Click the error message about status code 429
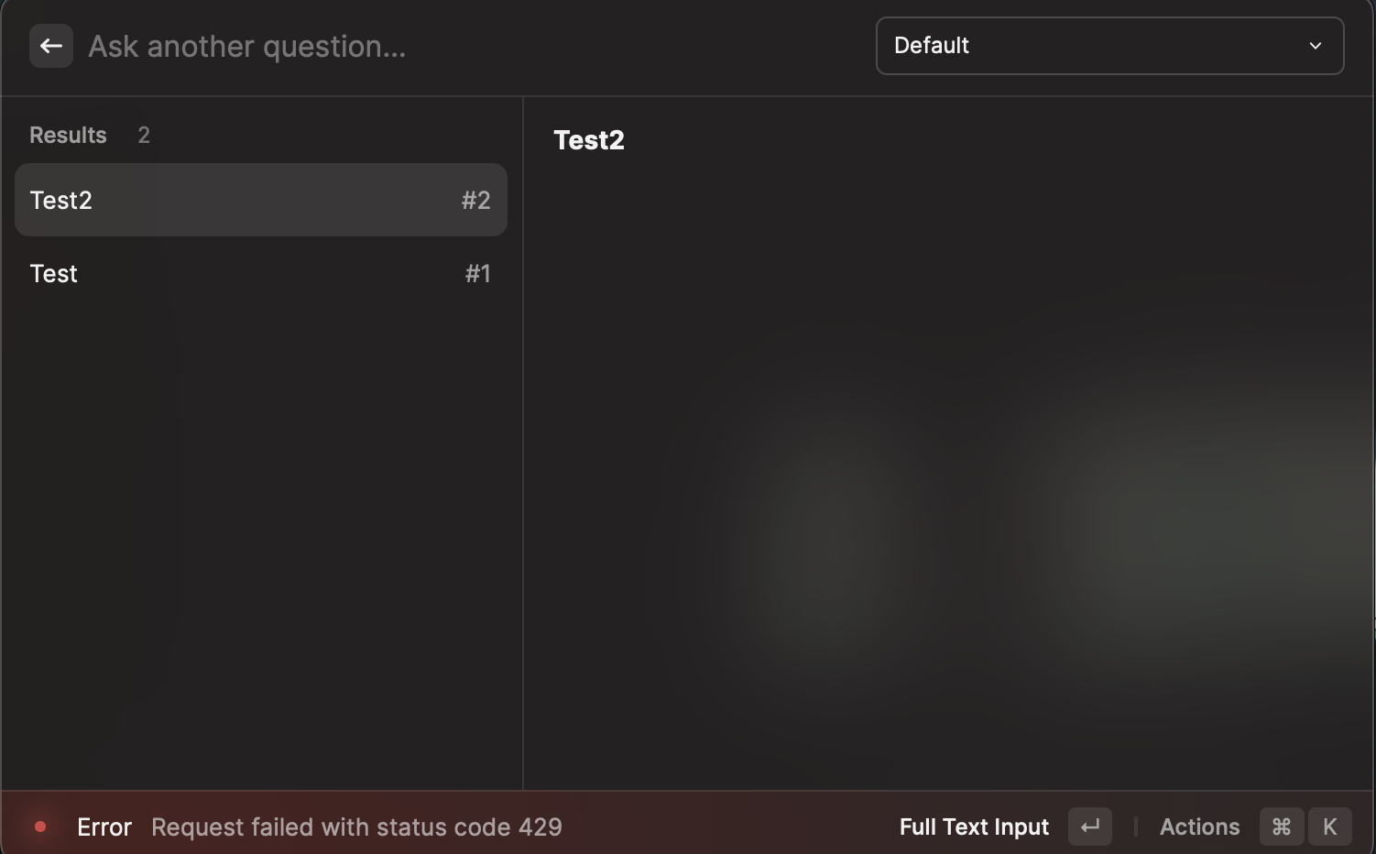Viewport: 1376px width, 854px height. pyautogui.click(x=356, y=827)
